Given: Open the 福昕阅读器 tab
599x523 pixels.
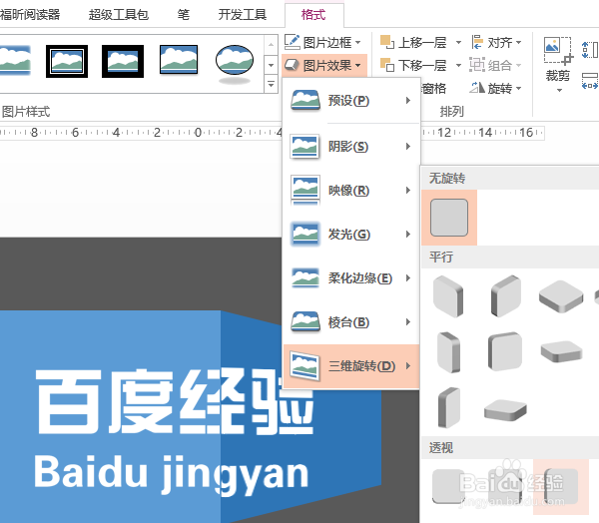Looking at the screenshot, I should tap(30, 15).
